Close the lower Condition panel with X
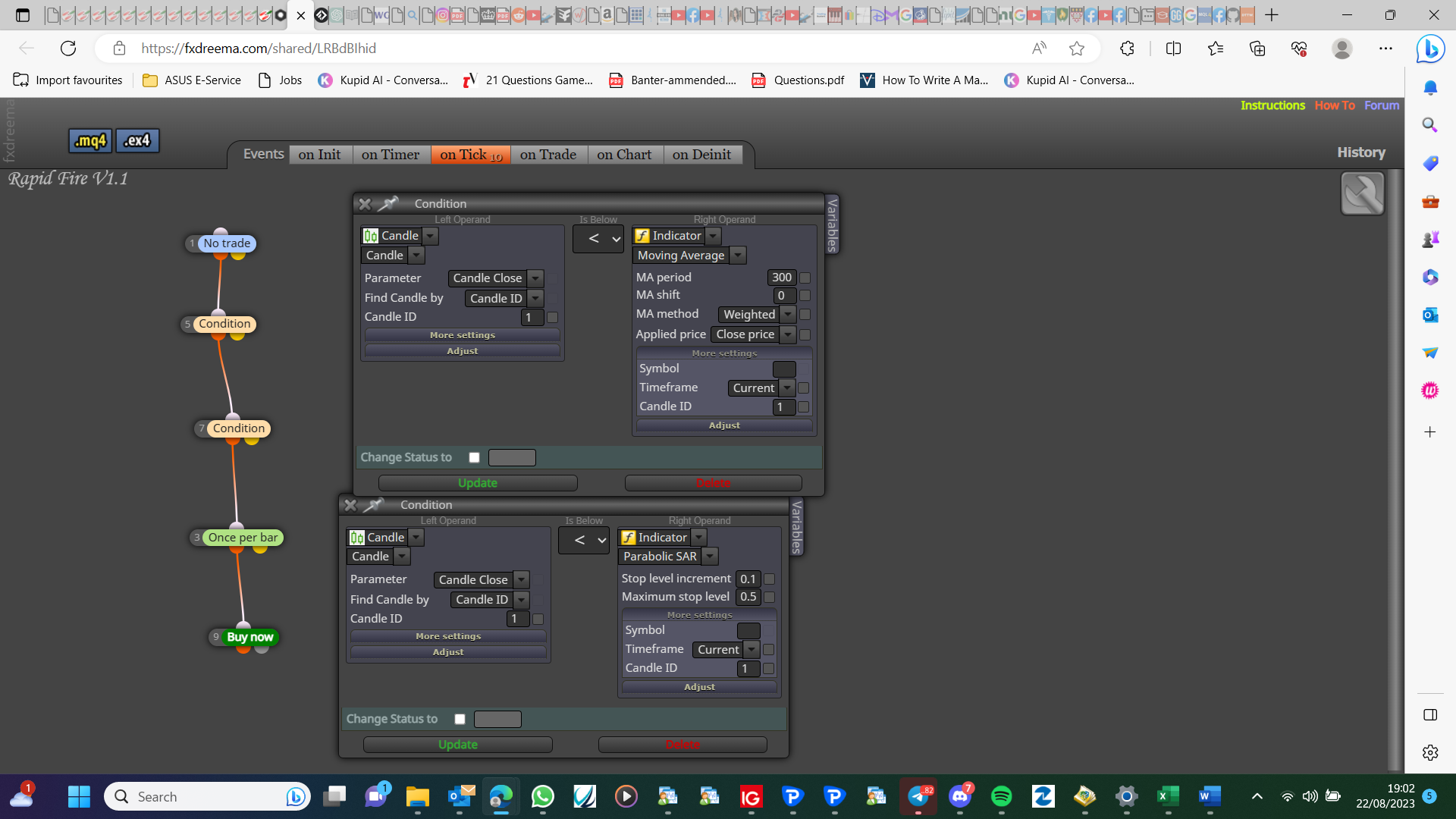The height and width of the screenshot is (819, 1456). tap(350, 505)
